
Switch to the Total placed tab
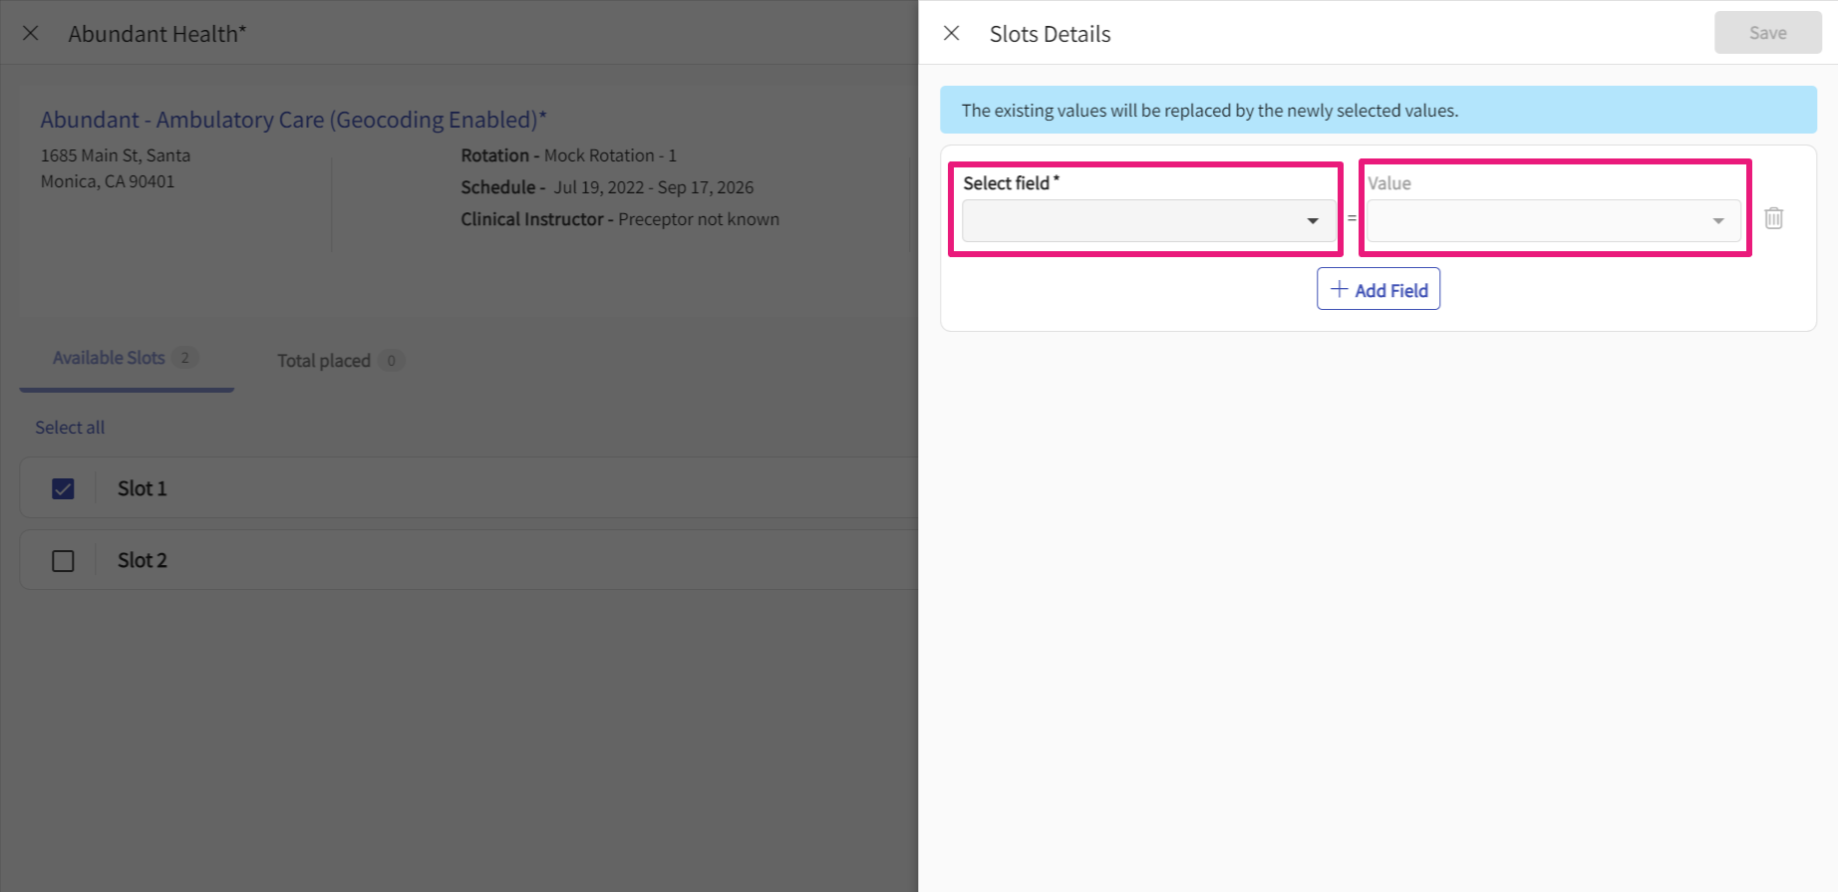[x=323, y=361]
